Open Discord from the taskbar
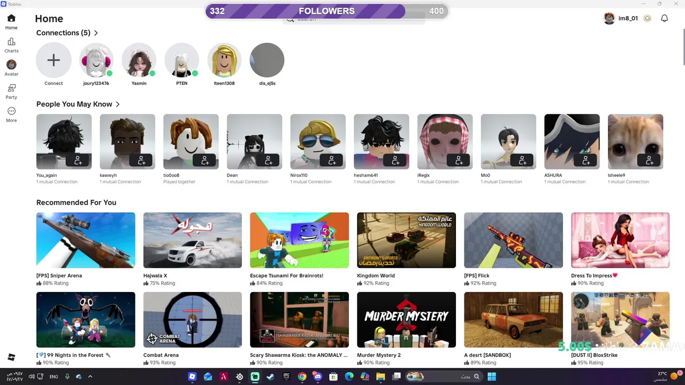Viewport: 685px width, 385px height. click(x=318, y=376)
